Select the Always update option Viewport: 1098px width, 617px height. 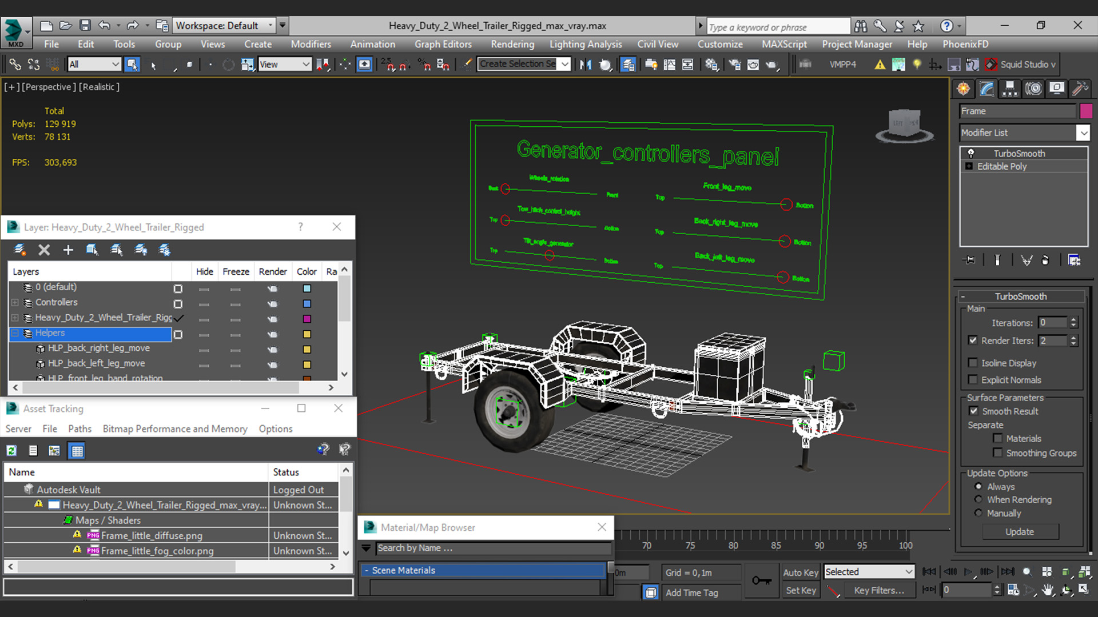[x=978, y=486]
